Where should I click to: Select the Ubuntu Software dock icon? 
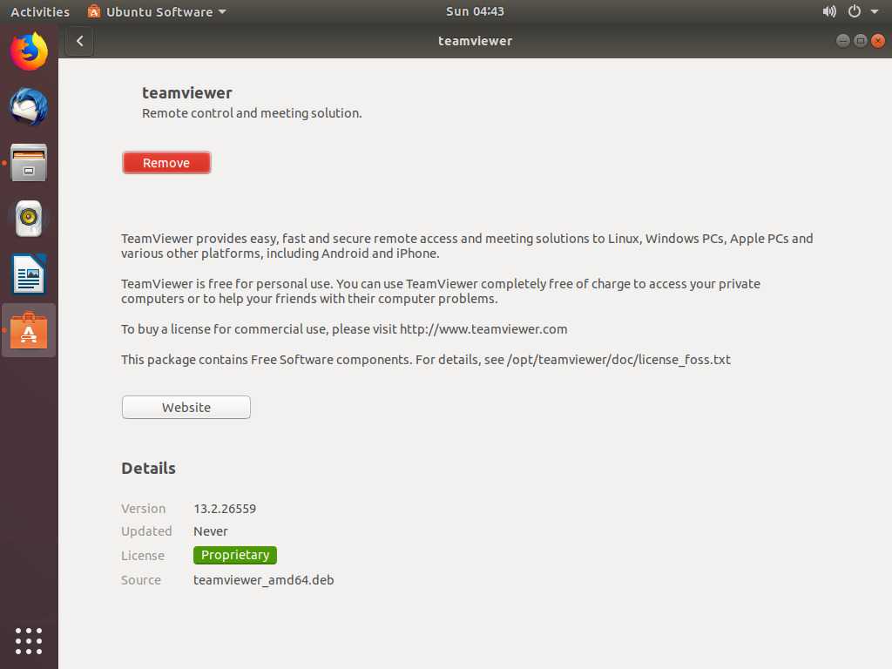29,330
